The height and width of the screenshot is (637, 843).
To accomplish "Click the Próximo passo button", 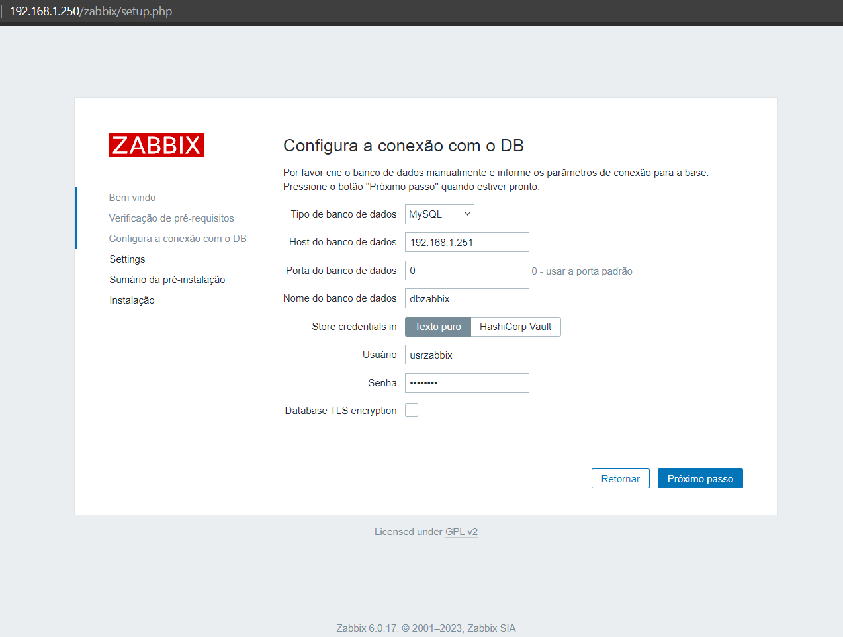I will 700,478.
